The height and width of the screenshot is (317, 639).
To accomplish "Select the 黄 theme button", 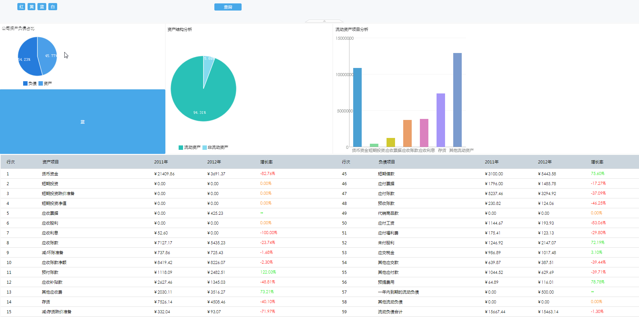I will pyautogui.click(x=32, y=7).
